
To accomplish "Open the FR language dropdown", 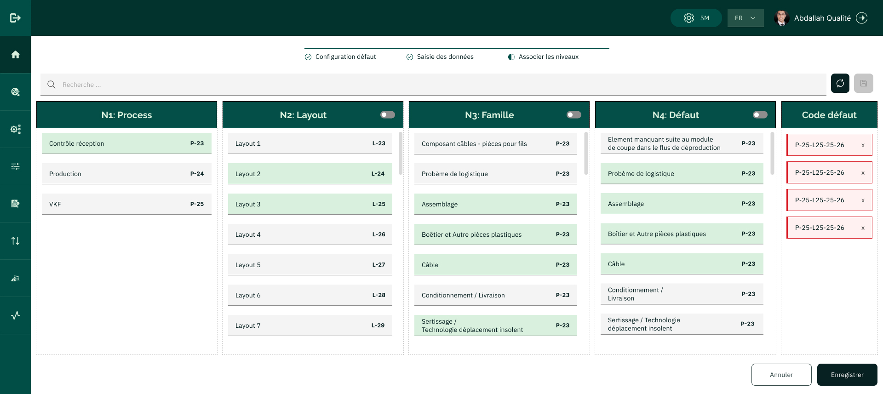I will point(745,18).
